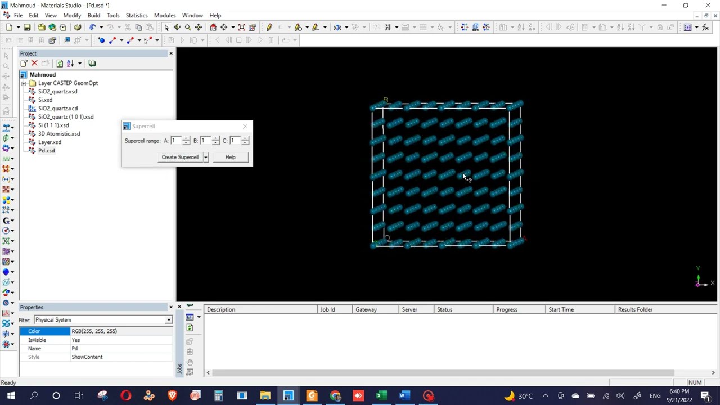
Task: Click the supercell range A input field
Action: click(x=176, y=141)
